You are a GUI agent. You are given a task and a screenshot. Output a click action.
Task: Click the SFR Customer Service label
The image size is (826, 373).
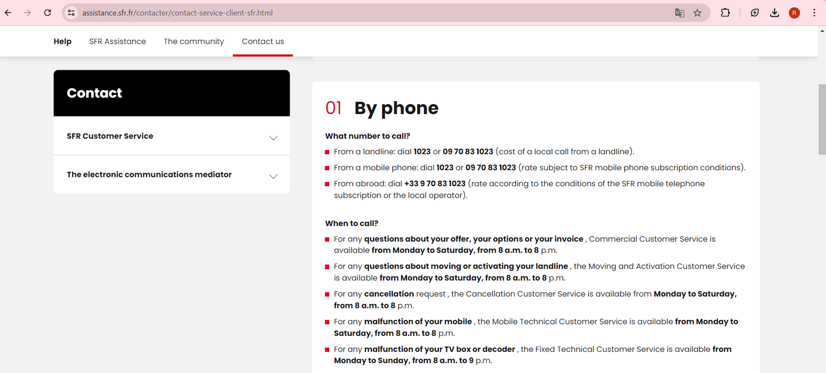110,136
